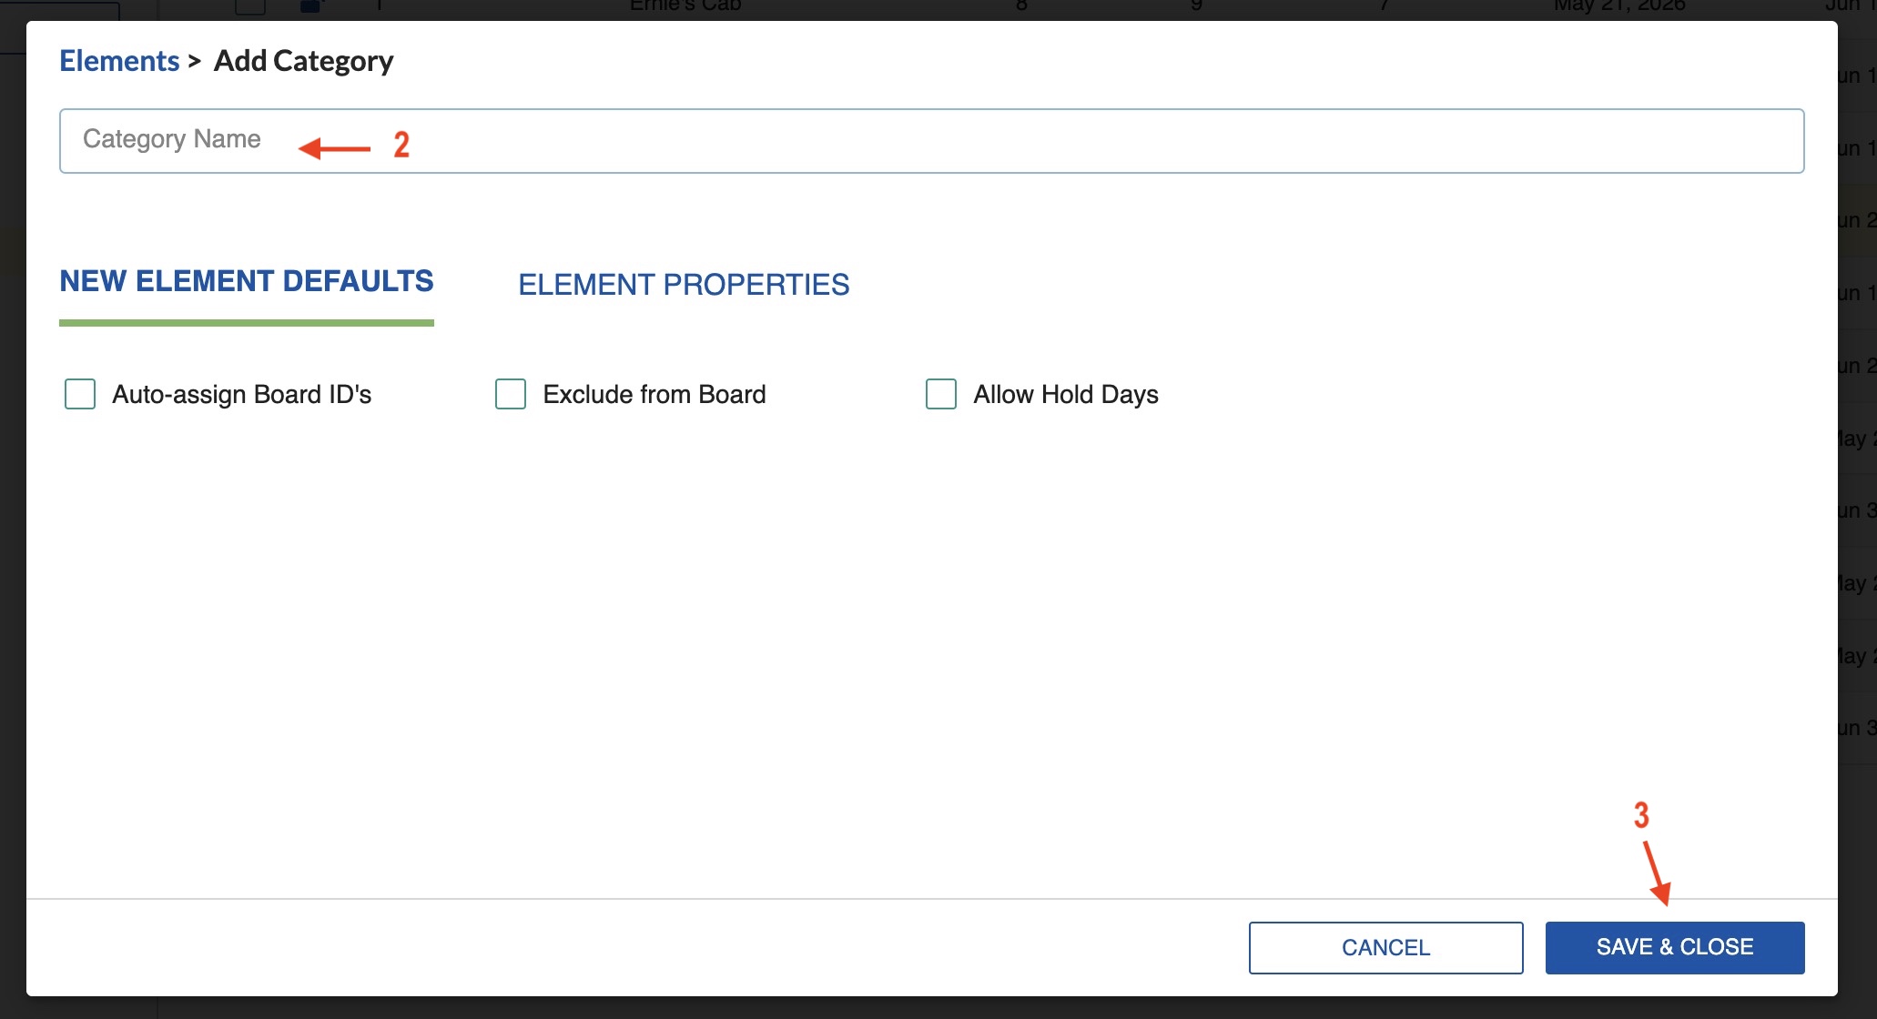This screenshot has width=1877, height=1019.
Task: Select the row checkbox next to Ernie's Cab
Action: tap(249, 5)
